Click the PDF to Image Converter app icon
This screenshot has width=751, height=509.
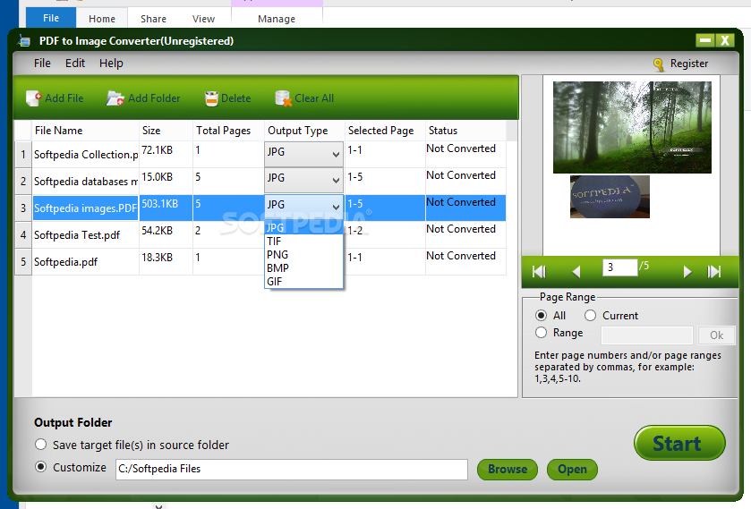pos(24,41)
